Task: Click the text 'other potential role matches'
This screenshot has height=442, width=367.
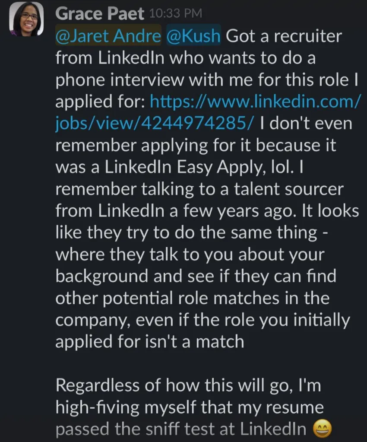Action: (167, 298)
